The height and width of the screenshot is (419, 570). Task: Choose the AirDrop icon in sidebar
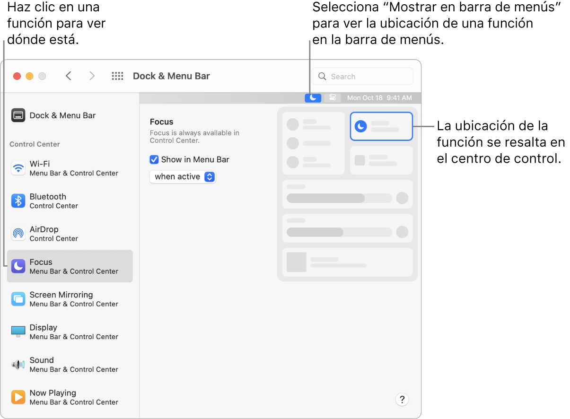pos(18,234)
